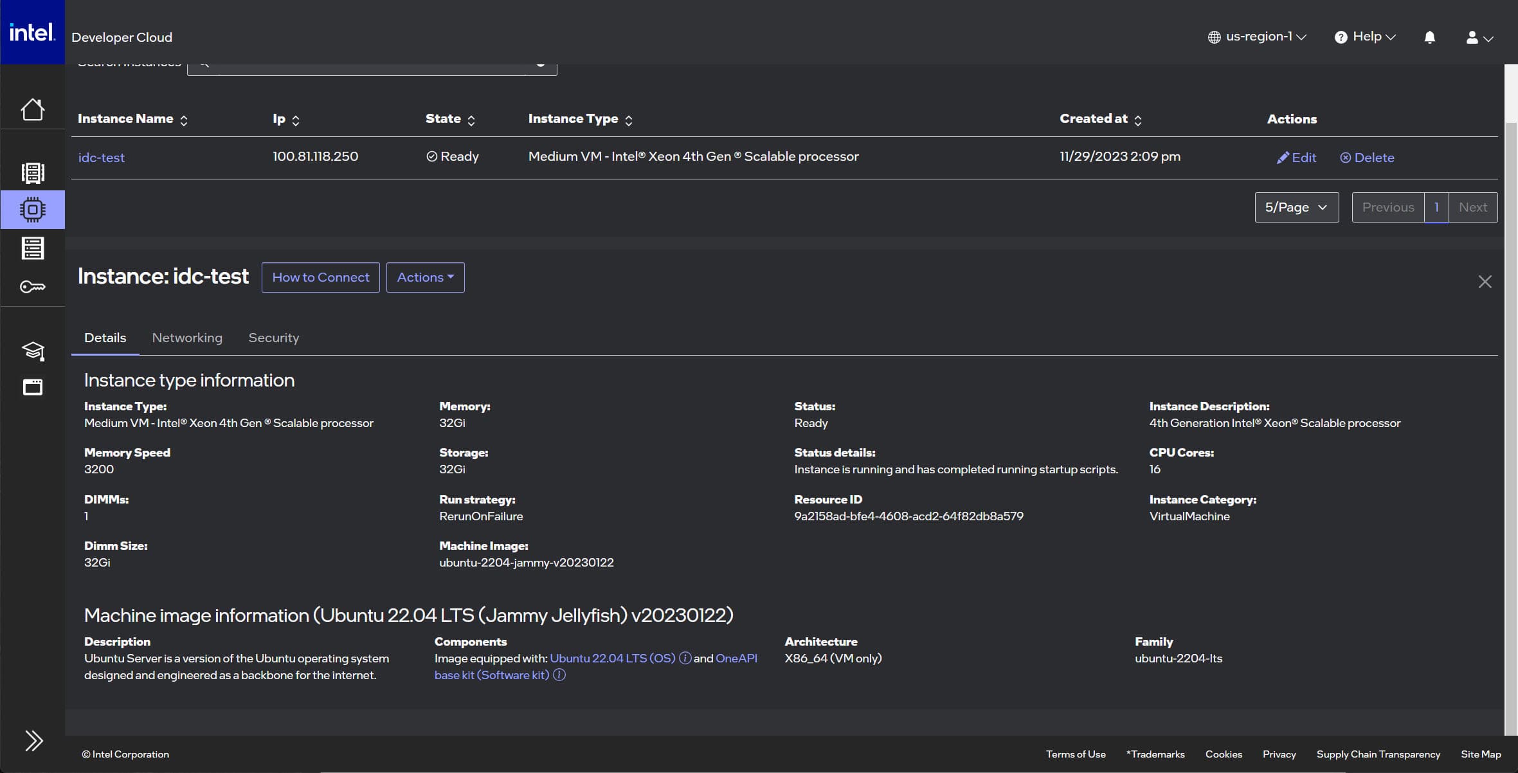1518x773 pixels.
Task: Open the idc-test instance link
Action: point(102,158)
